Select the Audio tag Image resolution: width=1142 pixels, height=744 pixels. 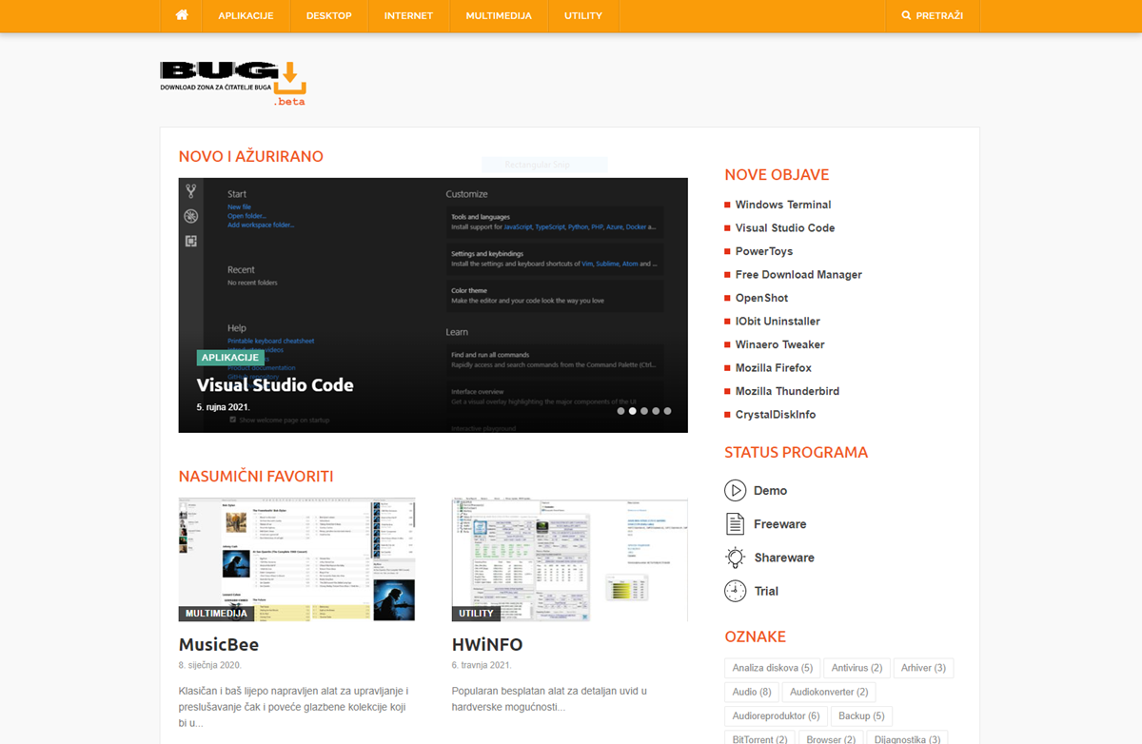tap(752, 692)
